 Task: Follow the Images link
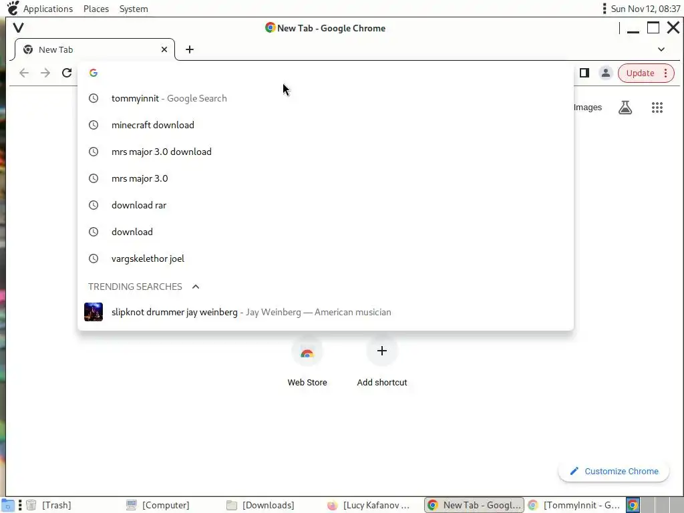pos(588,108)
